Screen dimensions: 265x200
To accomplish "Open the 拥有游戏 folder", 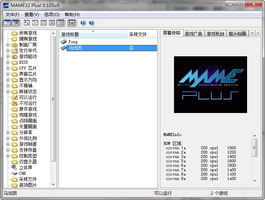I will coord(28,39).
